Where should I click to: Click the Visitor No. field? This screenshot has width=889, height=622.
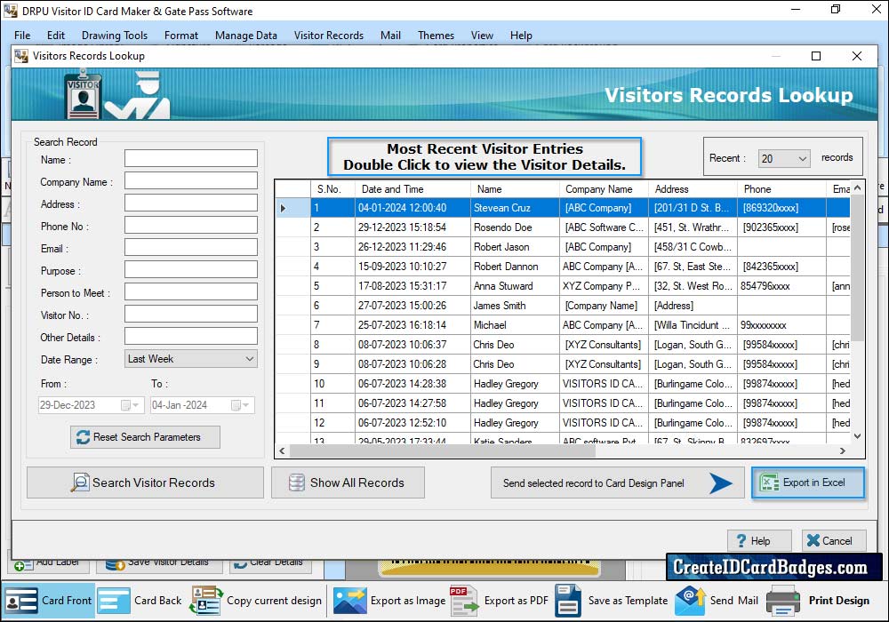pos(191,314)
